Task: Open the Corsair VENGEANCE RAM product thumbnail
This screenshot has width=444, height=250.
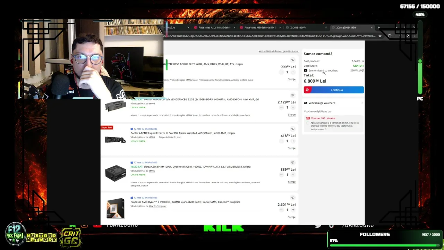Action: [116, 106]
